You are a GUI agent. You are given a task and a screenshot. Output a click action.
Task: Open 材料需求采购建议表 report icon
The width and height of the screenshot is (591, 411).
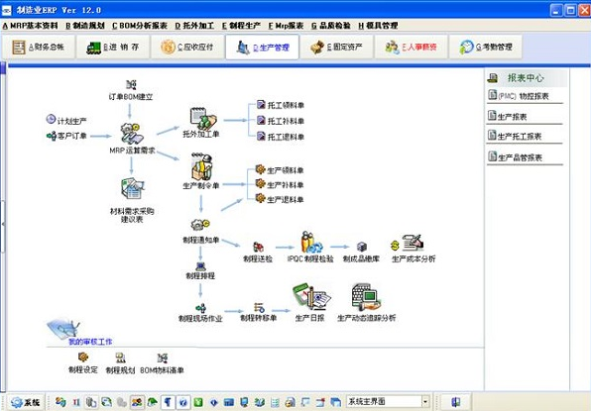pyautogui.click(x=132, y=188)
